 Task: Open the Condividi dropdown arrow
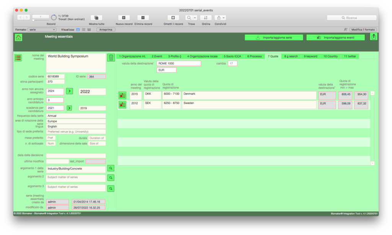[x=224, y=18]
